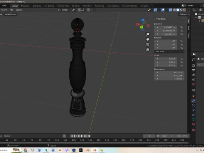Open Global transform orientation dropdown

[x=64, y=10]
